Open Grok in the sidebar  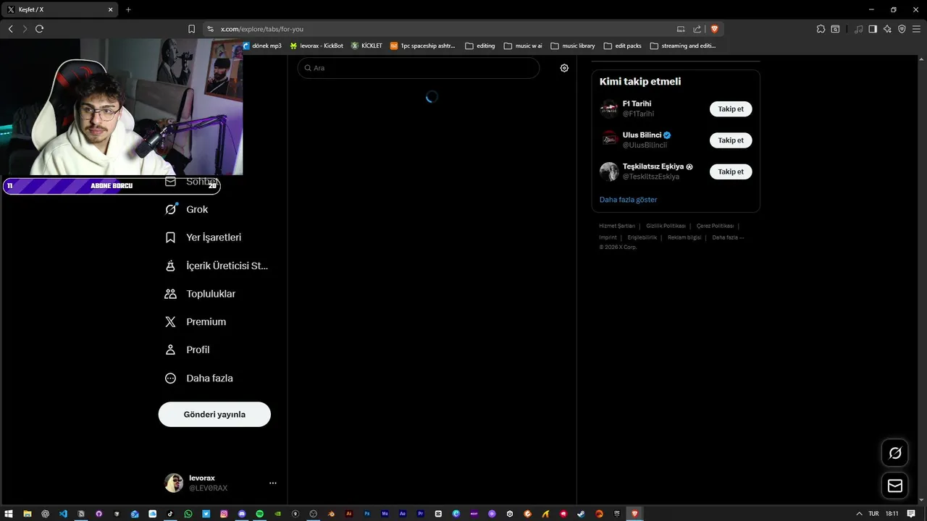click(x=187, y=209)
